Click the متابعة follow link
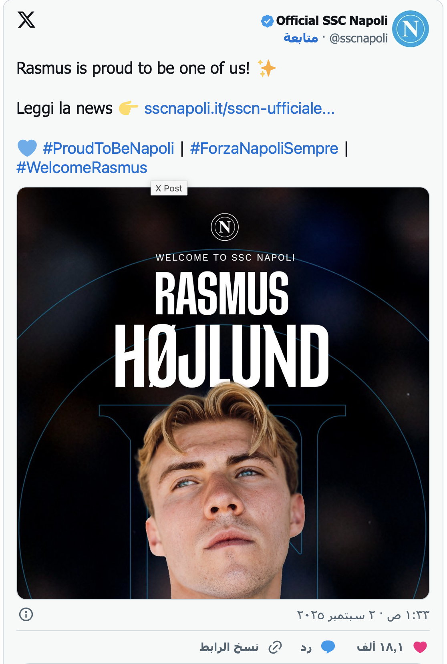 point(300,38)
